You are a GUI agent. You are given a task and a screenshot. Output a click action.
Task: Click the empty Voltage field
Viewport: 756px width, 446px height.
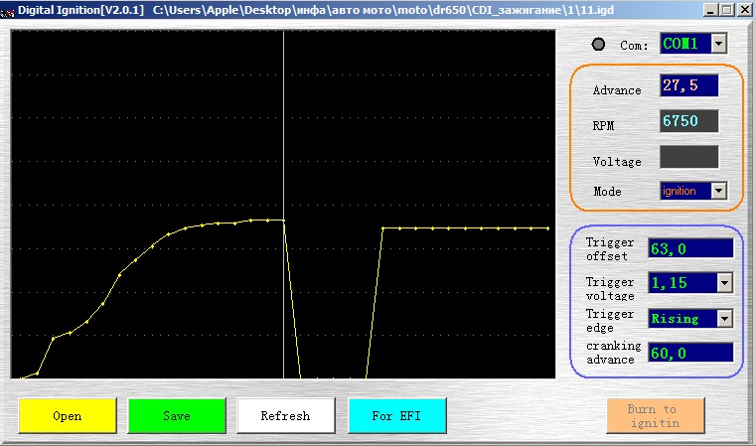coord(689,157)
